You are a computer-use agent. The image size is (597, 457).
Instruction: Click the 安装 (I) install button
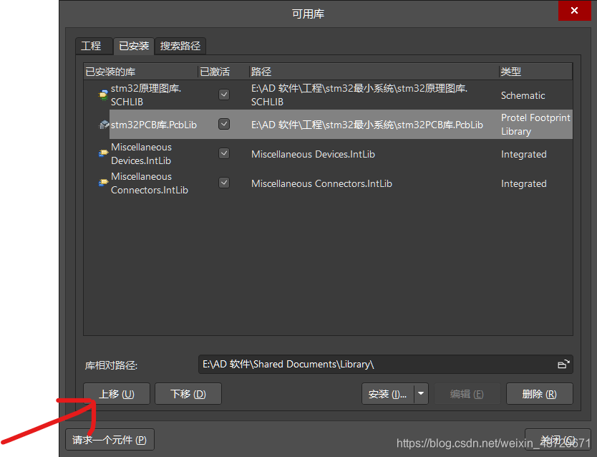click(x=387, y=393)
